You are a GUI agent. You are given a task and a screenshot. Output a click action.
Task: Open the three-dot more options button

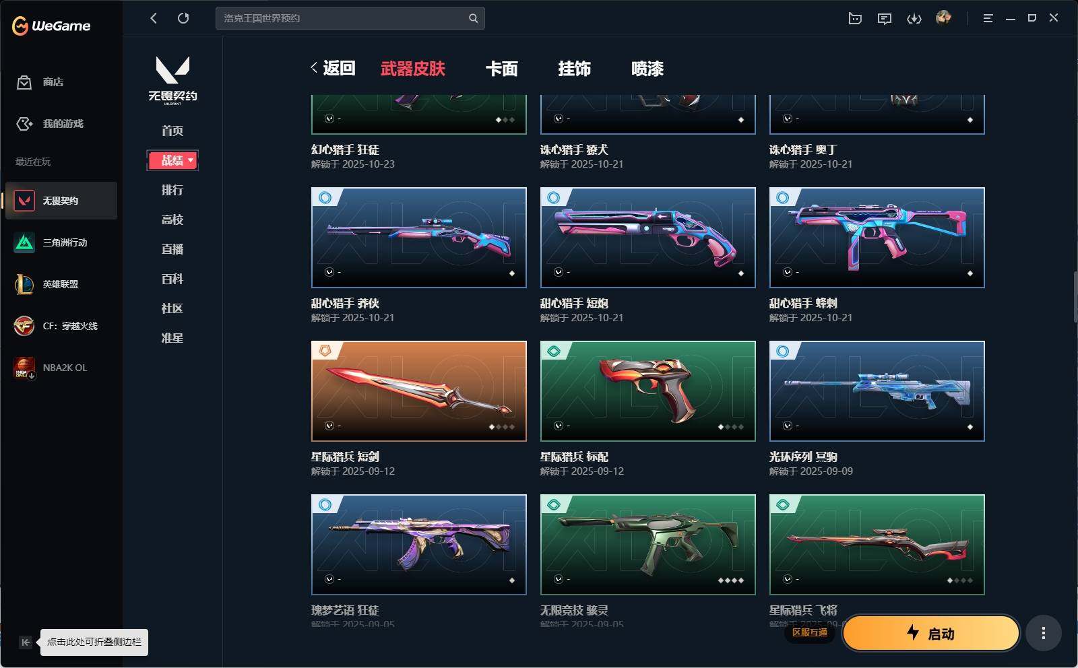1043,633
